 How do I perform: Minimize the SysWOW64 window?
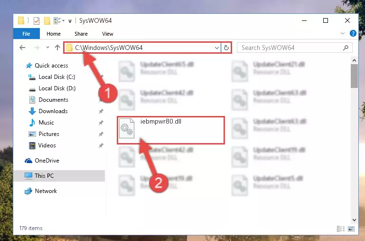click(x=304, y=20)
